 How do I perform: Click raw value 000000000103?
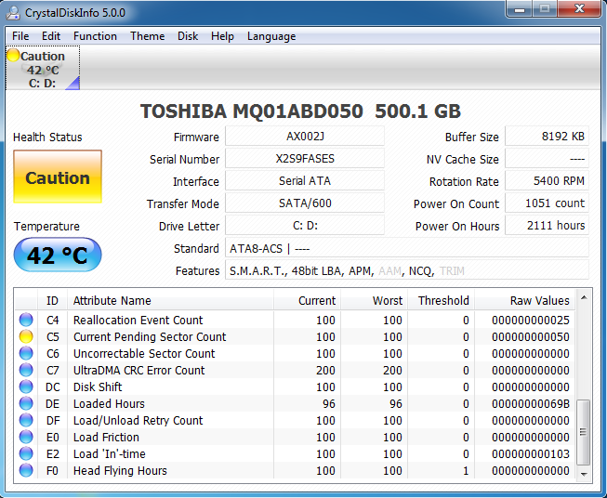point(531,453)
